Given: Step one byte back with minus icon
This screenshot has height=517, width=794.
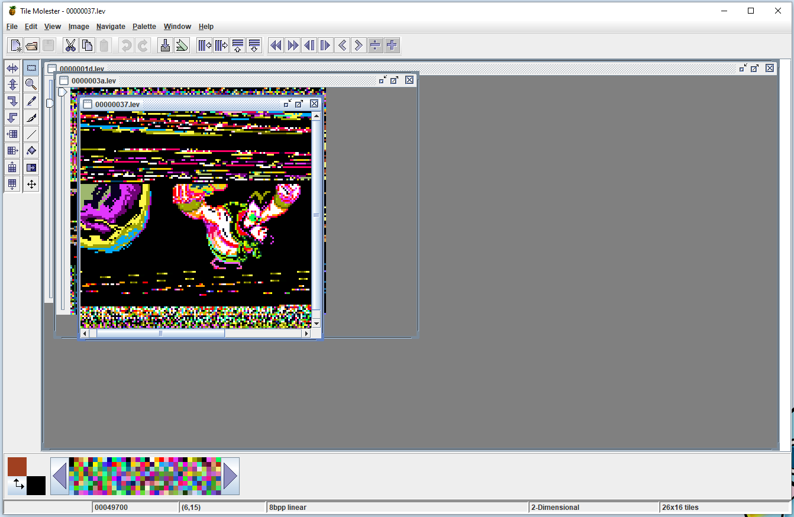Looking at the screenshot, I should click(x=375, y=46).
